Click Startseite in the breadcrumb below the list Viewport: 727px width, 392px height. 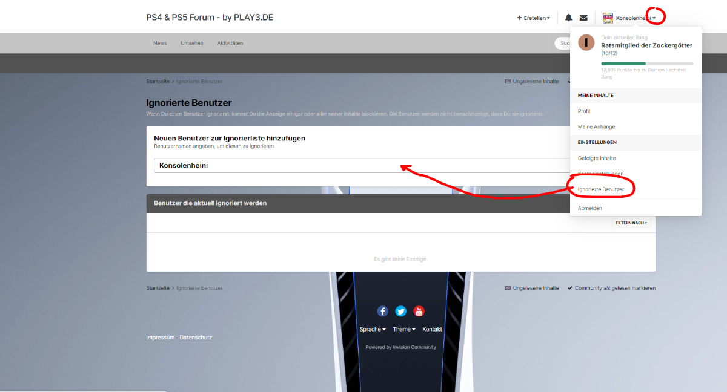pyautogui.click(x=158, y=288)
